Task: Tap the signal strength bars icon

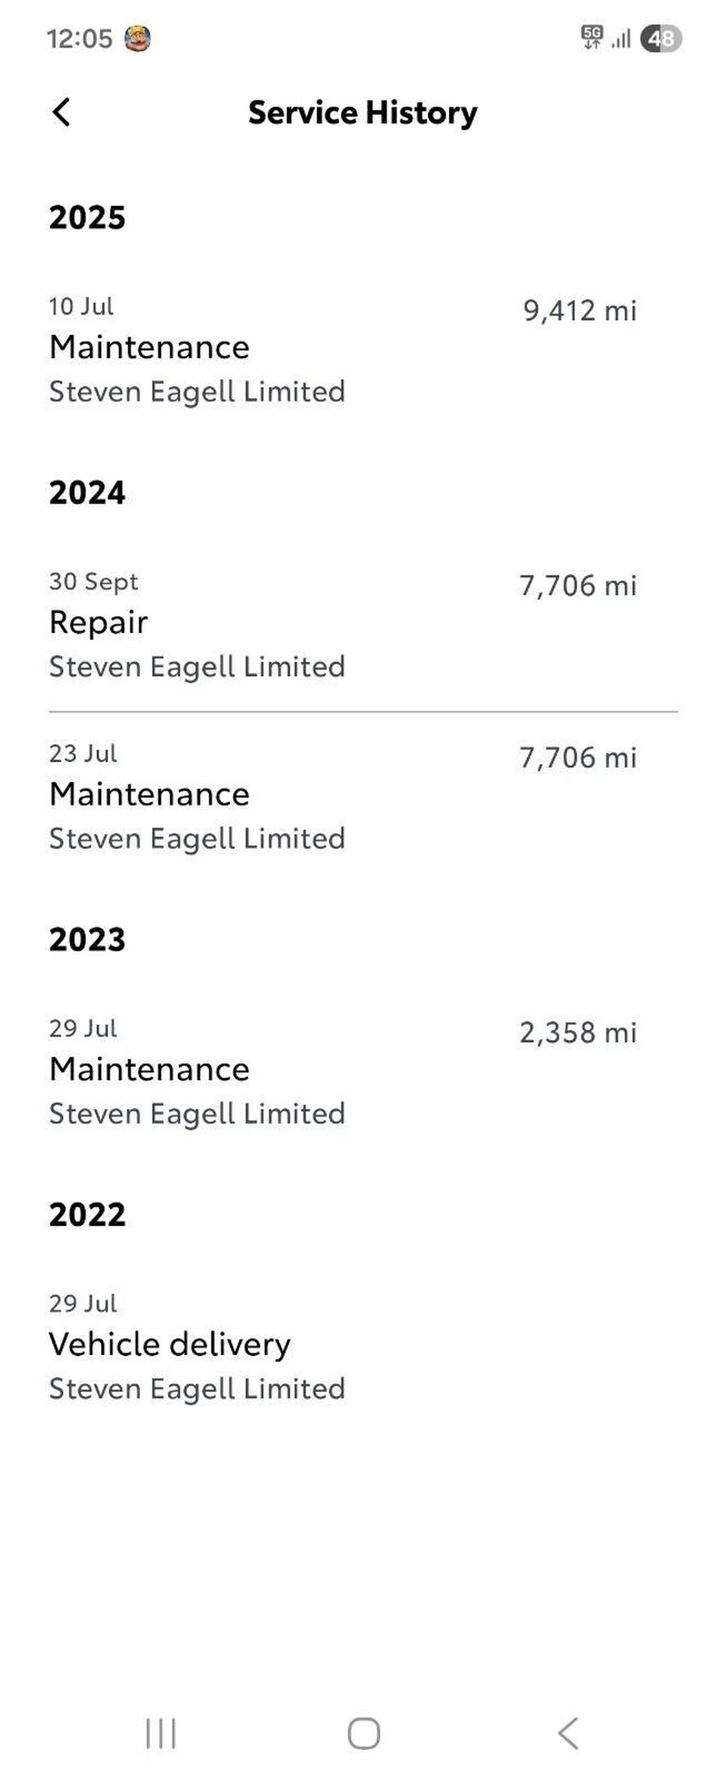Action: (x=622, y=39)
